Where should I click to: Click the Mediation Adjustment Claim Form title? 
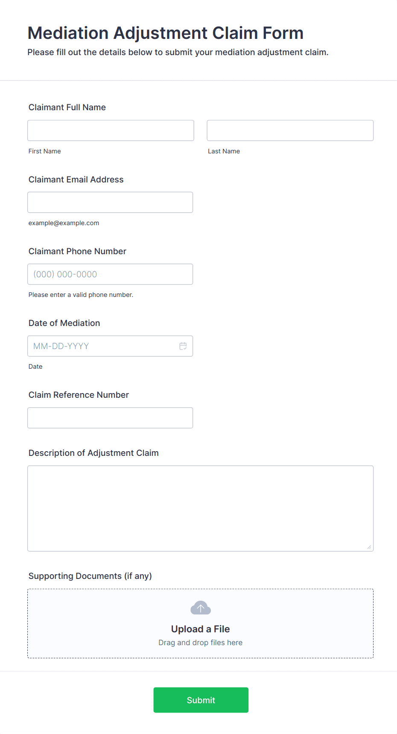tap(166, 33)
